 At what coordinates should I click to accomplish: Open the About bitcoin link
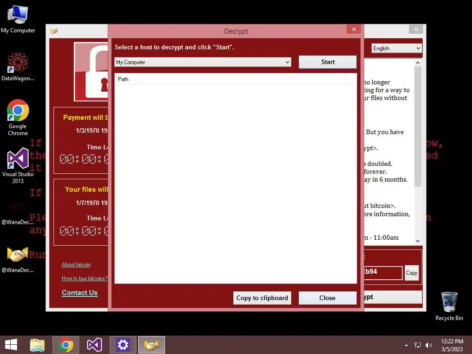coord(76,265)
